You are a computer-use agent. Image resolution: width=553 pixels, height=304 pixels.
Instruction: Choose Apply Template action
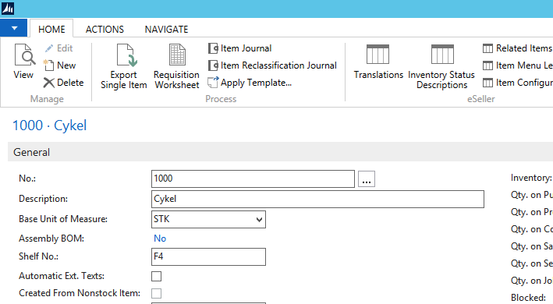[x=250, y=83]
